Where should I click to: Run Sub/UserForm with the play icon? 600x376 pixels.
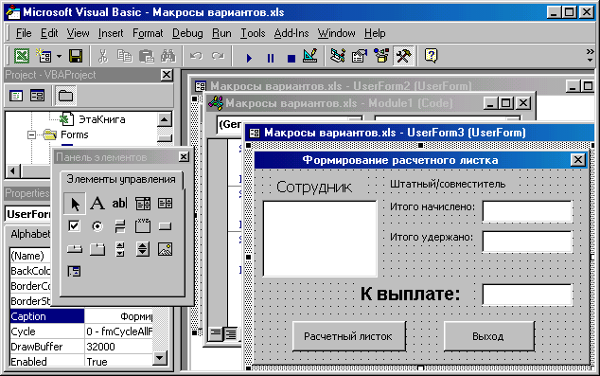pyautogui.click(x=249, y=58)
